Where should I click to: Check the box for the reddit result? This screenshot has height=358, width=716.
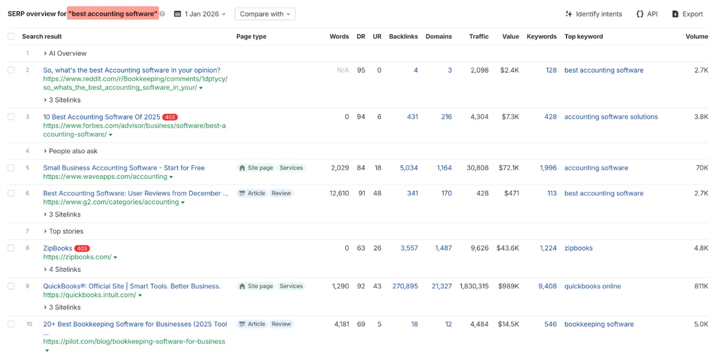click(x=11, y=70)
